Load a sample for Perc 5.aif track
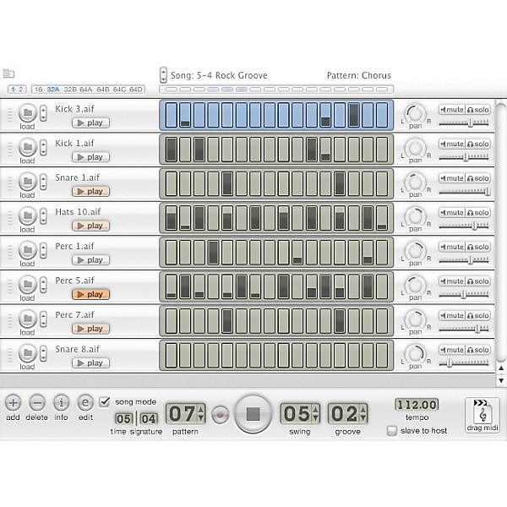507x507 pixels. (x=28, y=284)
